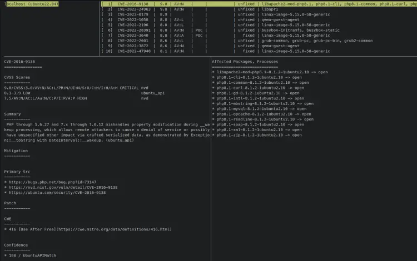Click the PHP through 5.6.27 summary paragraph
The width and height of the screenshot is (417, 261).
107,133
